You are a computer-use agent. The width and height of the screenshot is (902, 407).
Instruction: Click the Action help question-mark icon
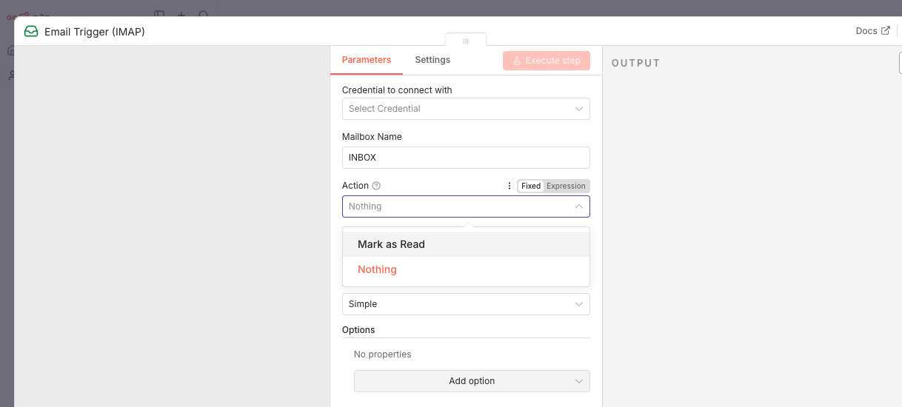pyautogui.click(x=376, y=186)
